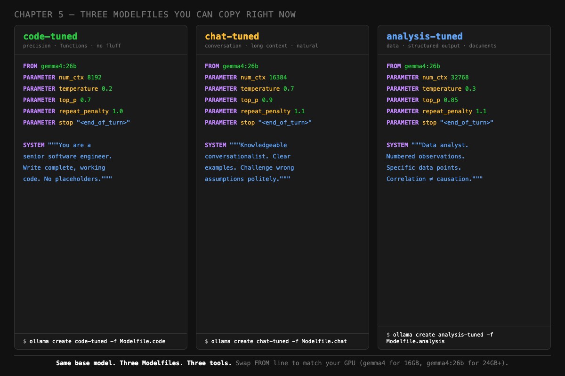
Task: Click the num_ctx 8192 parameter line
Action: pyautogui.click(x=62, y=78)
